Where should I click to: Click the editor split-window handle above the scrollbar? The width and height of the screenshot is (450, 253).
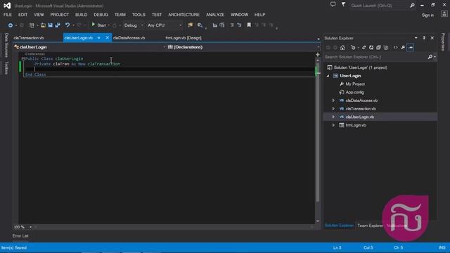(x=318, y=55)
